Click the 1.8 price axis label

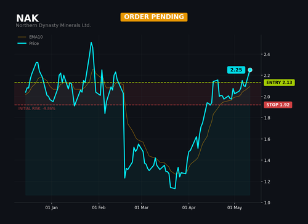coord(267,118)
